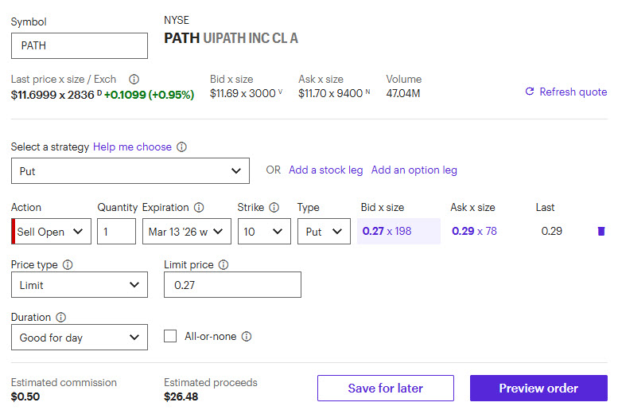The width and height of the screenshot is (618, 414).
Task: Open the Good for day duration dropdown
Action: click(80, 338)
